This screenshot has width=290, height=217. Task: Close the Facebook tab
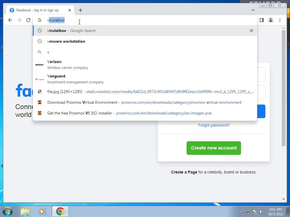[70, 10]
